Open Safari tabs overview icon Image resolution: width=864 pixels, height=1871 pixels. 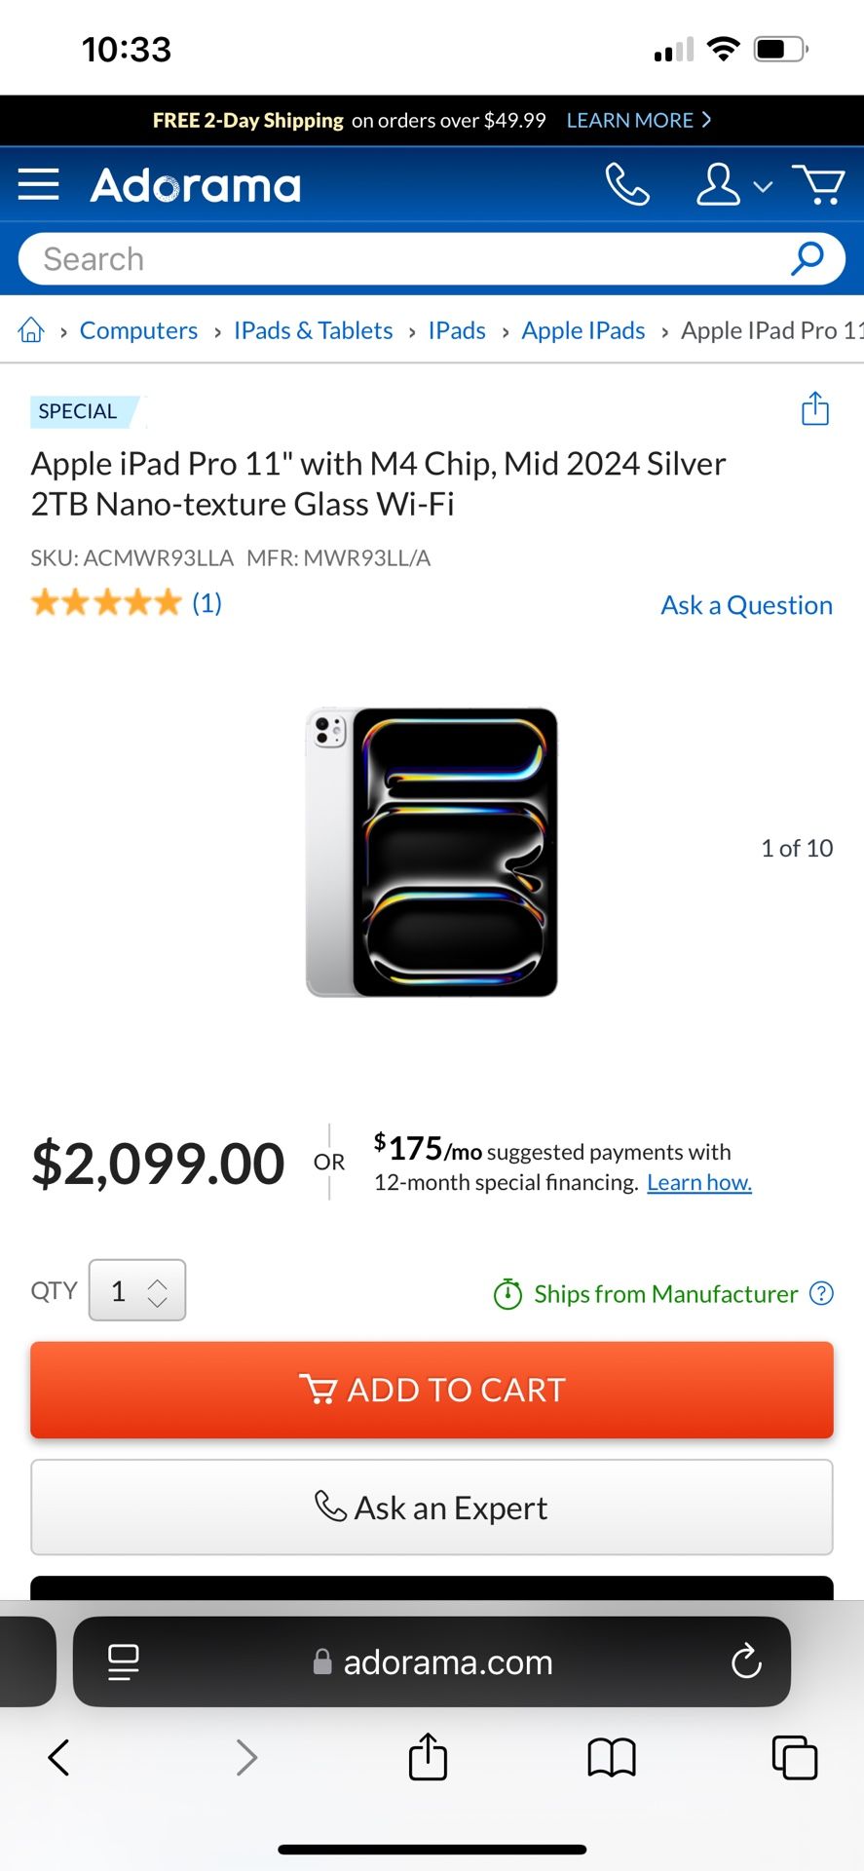(x=795, y=1758)
